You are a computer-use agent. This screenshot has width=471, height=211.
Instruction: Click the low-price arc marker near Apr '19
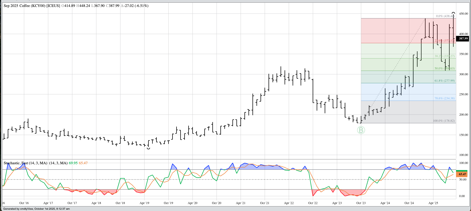(148, 148)
